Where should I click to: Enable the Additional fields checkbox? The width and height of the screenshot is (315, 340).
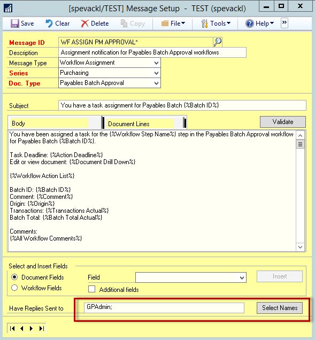coord(91,289)
